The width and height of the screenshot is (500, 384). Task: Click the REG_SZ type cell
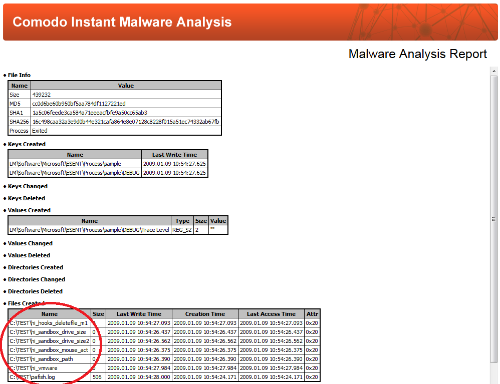pyautogui.click(x=182, y=230)
